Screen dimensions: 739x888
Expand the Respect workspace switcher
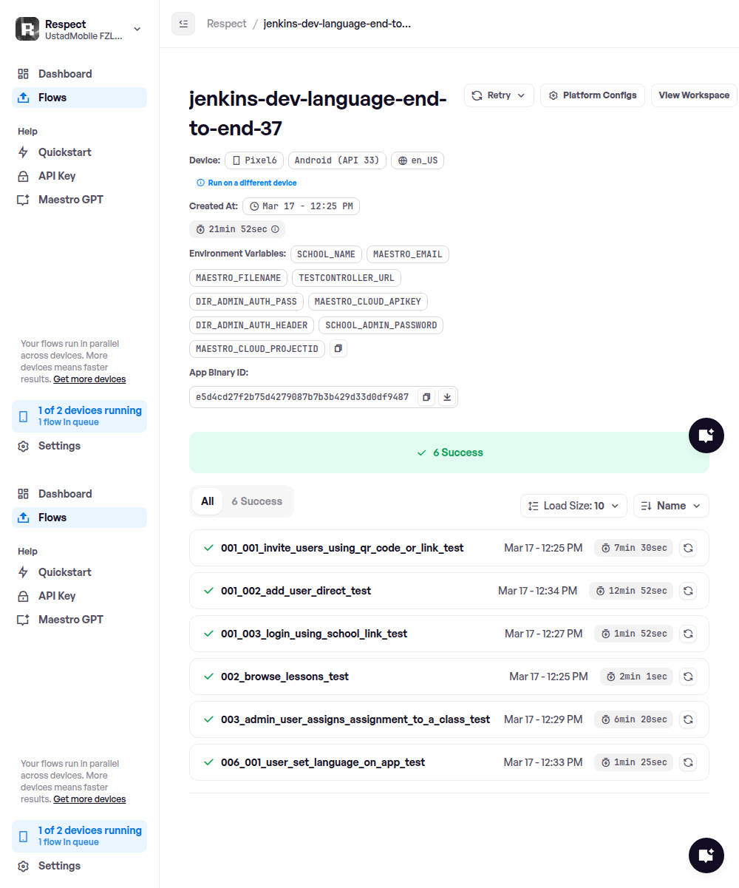(x=137, y=29)
